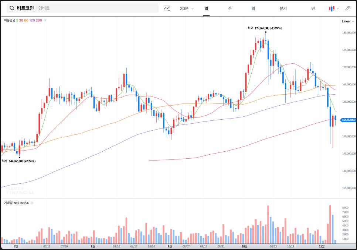The height and width of the screenshot is (250, 357).
Task: Click the 비트코인 search field
Action: (x=85, y=8)
